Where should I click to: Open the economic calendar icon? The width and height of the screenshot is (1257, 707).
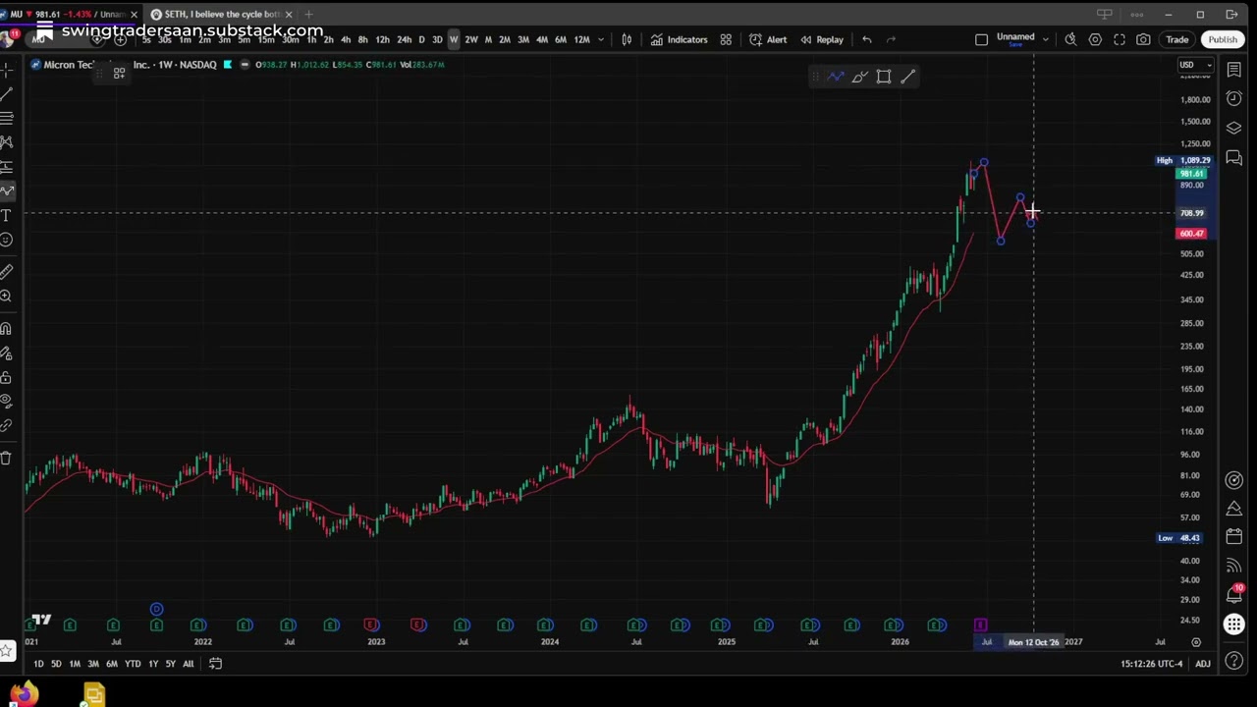point(1234,536)
